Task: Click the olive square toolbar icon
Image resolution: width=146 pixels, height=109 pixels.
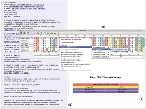Action: [x=28, y=33]
